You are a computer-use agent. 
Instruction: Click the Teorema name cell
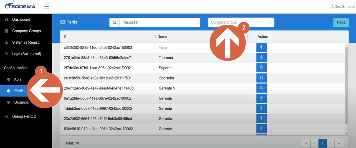[166, 58]
